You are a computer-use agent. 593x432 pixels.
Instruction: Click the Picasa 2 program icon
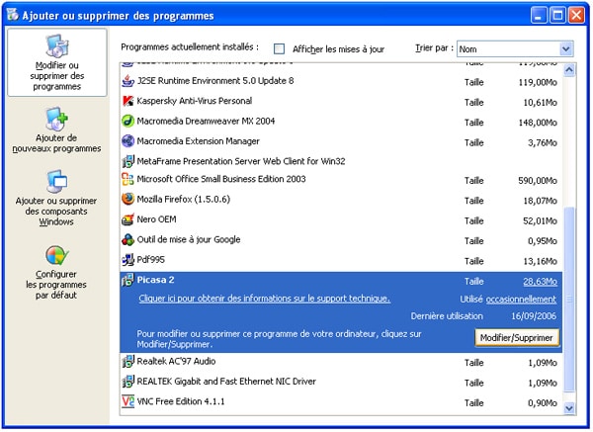pyautogui.click(x=128, y=280)
